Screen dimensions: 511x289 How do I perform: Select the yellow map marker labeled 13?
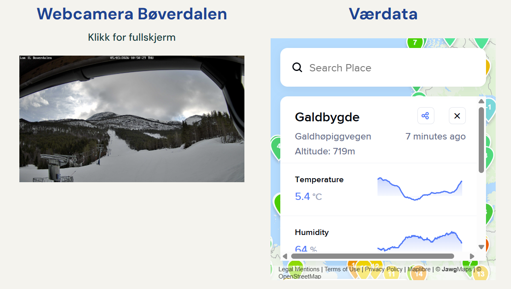pos(481,274)
